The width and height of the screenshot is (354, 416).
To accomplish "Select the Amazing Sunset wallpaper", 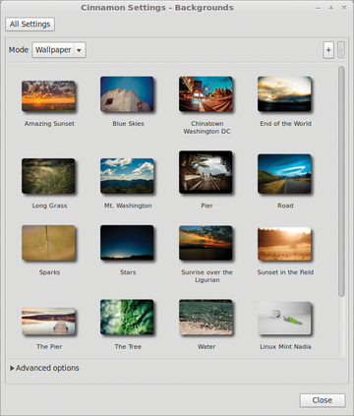I will (x=48, y=96).
